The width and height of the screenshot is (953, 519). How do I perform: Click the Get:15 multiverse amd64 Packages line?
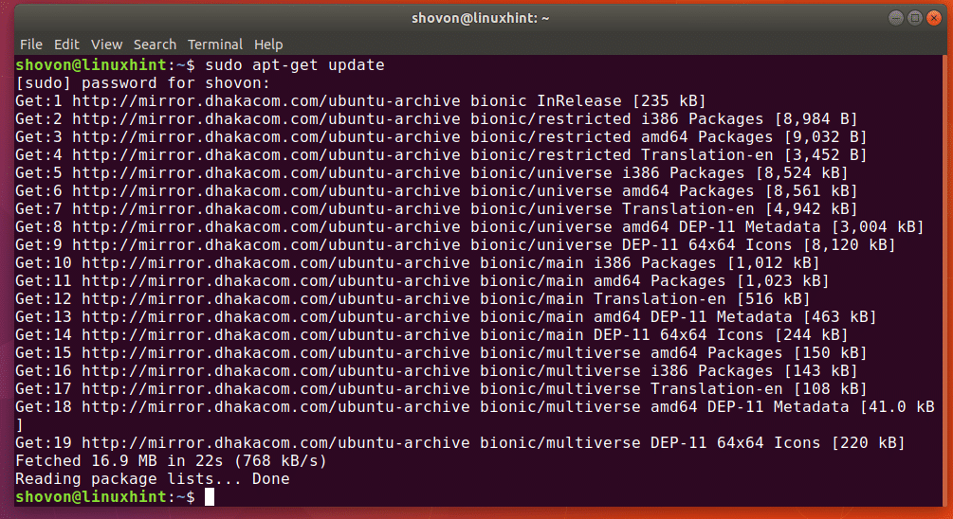tap(441, 353)
